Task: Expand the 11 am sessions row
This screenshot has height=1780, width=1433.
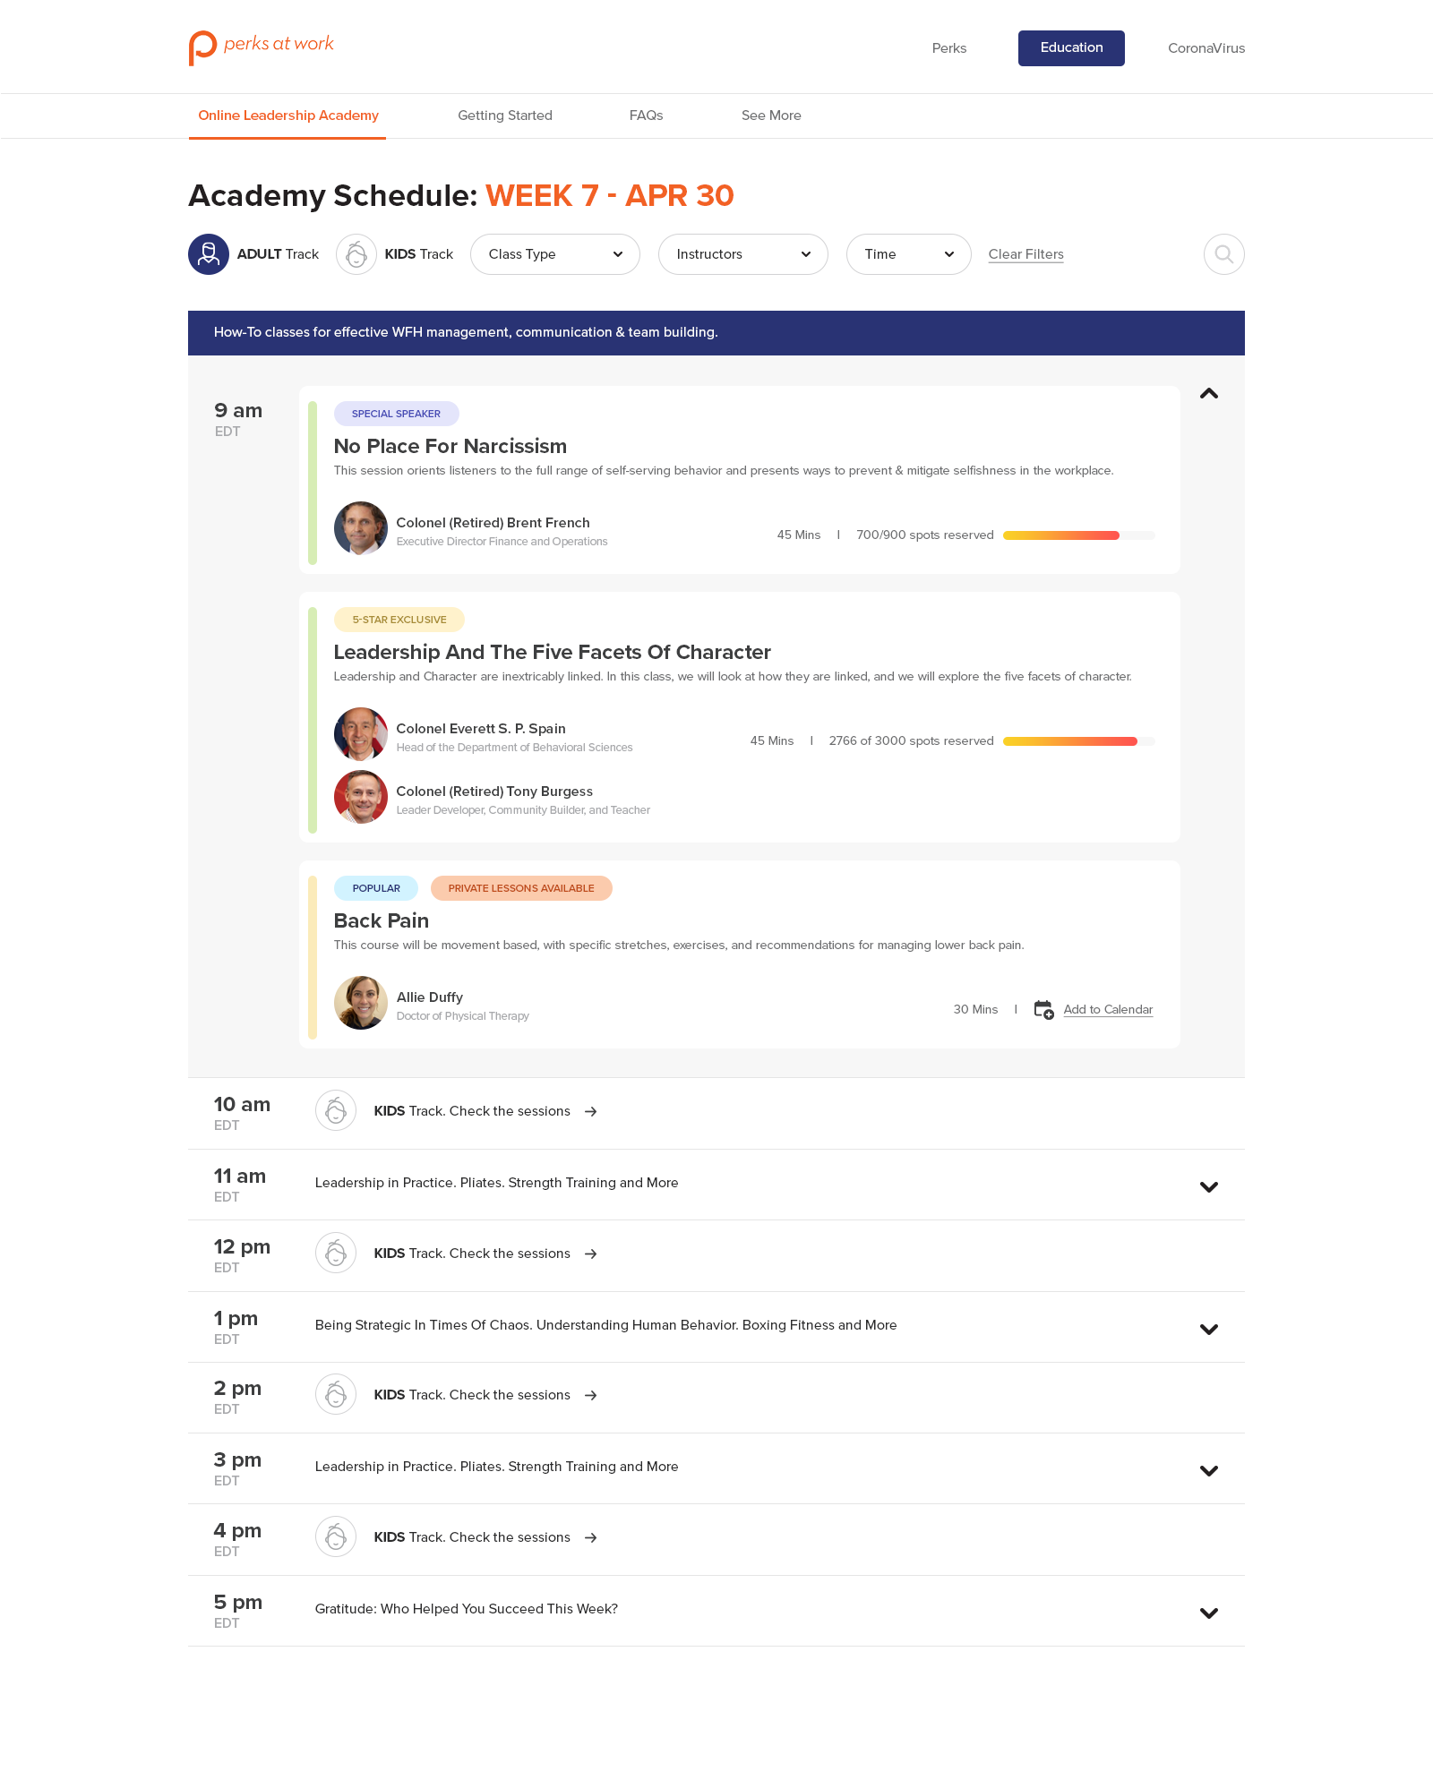Action: click(x=1209, y=1187)
